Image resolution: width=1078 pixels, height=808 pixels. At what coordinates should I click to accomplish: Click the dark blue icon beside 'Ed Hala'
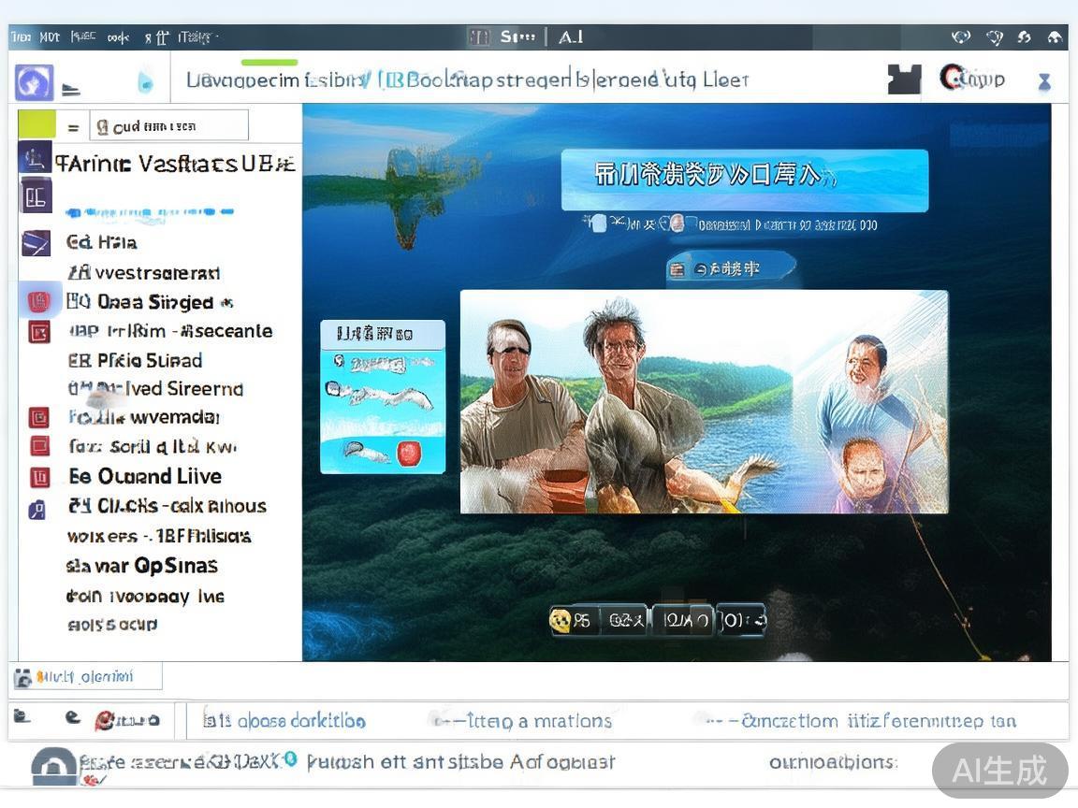[x=36, y=243]
